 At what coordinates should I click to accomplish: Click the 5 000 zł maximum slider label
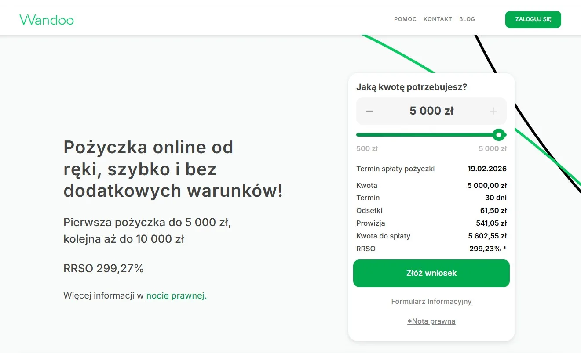(x=493, y=148)
